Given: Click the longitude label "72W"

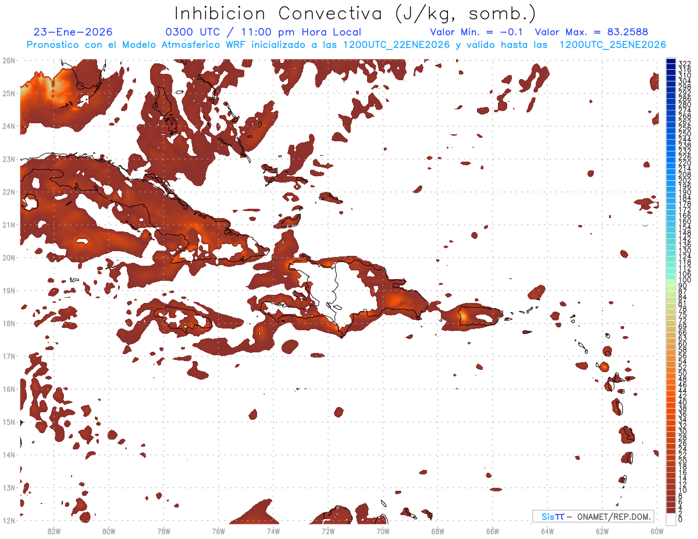Looking at the screenshot, I should pos(328,531).
